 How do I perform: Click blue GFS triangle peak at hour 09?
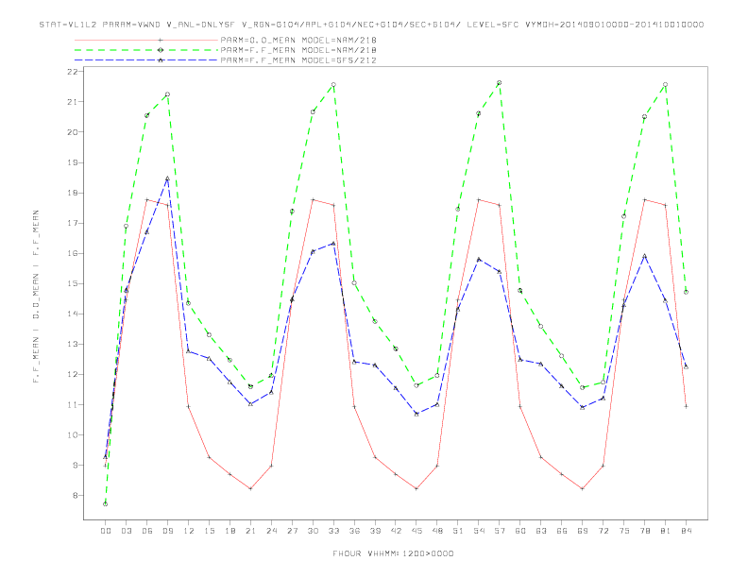[167, 178]
